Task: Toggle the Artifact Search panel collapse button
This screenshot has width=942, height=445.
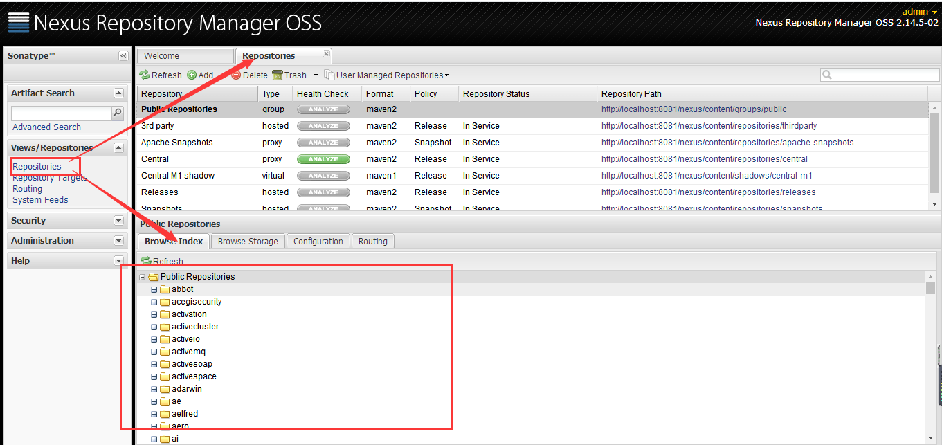Action: (x=118, y=93)
